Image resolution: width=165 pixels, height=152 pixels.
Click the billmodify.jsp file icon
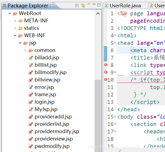click(x=31, y=72)
